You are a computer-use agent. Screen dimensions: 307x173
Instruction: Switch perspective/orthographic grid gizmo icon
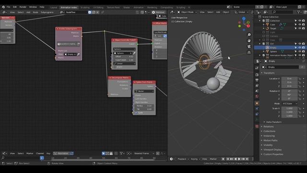tap(249, 52)
